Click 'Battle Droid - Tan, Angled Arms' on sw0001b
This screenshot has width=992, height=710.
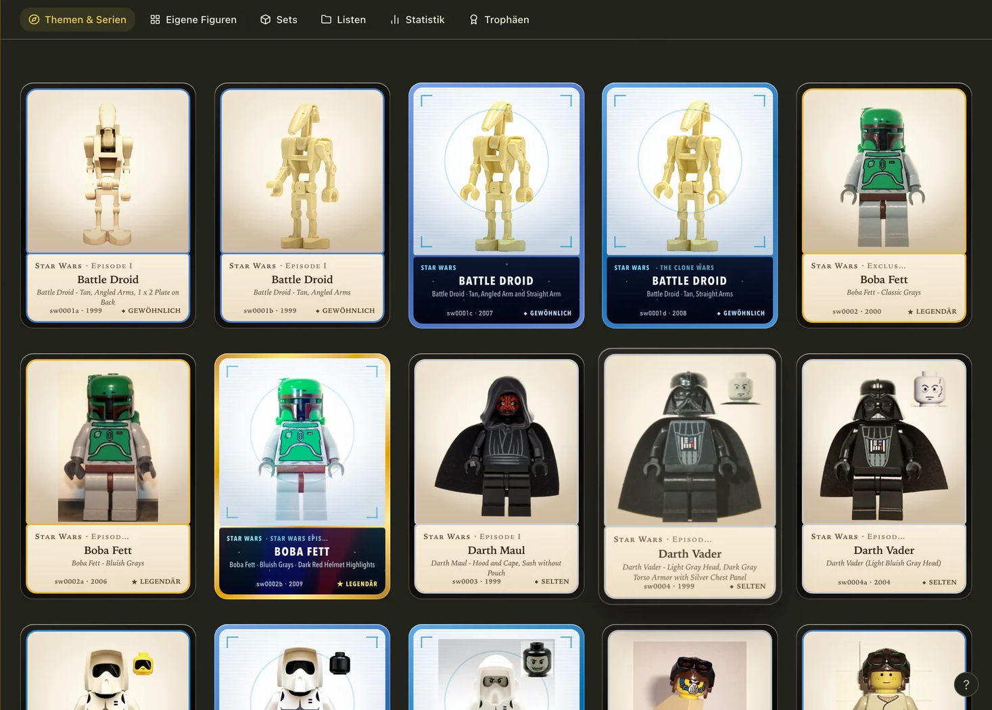302,293
